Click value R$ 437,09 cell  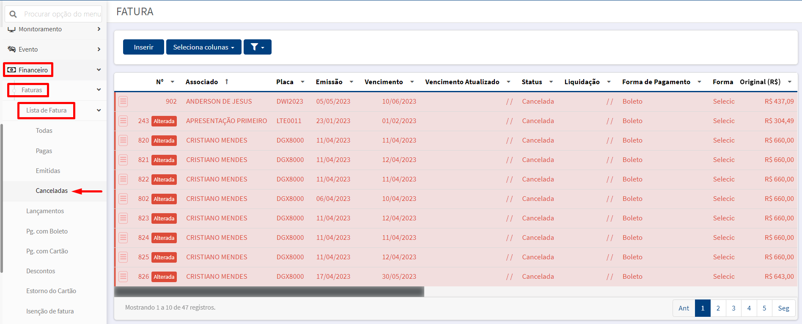pyautogui.click(x=779, y=102)
